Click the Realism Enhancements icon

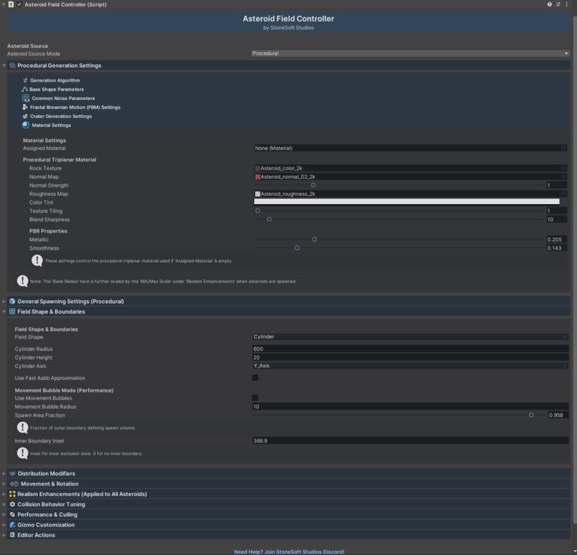(x=12, y=494)
